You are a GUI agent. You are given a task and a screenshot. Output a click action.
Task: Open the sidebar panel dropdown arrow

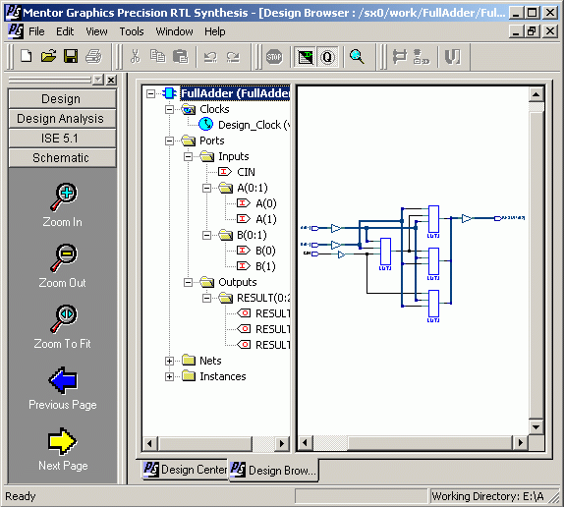coord(98,80)
